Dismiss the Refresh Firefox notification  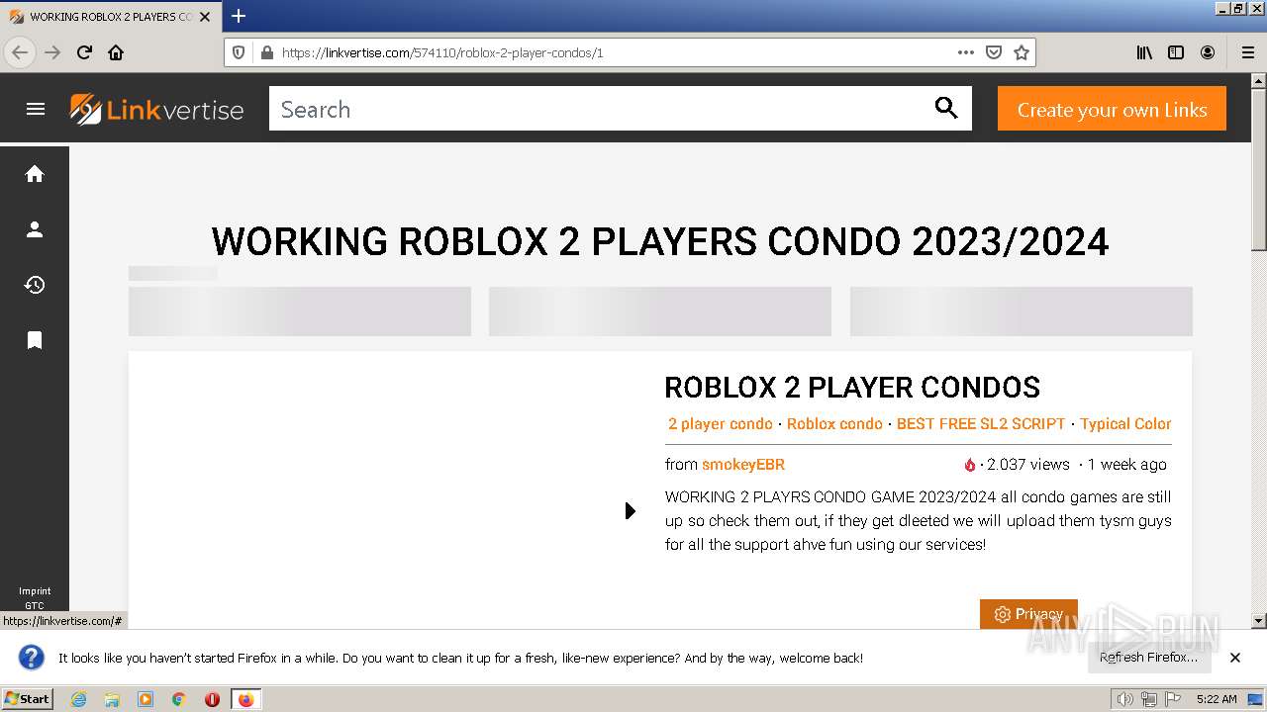tap(1235, 658)
